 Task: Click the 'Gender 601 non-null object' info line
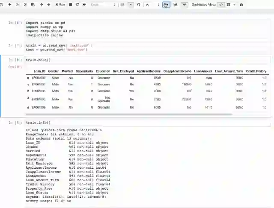coord(67,147)
